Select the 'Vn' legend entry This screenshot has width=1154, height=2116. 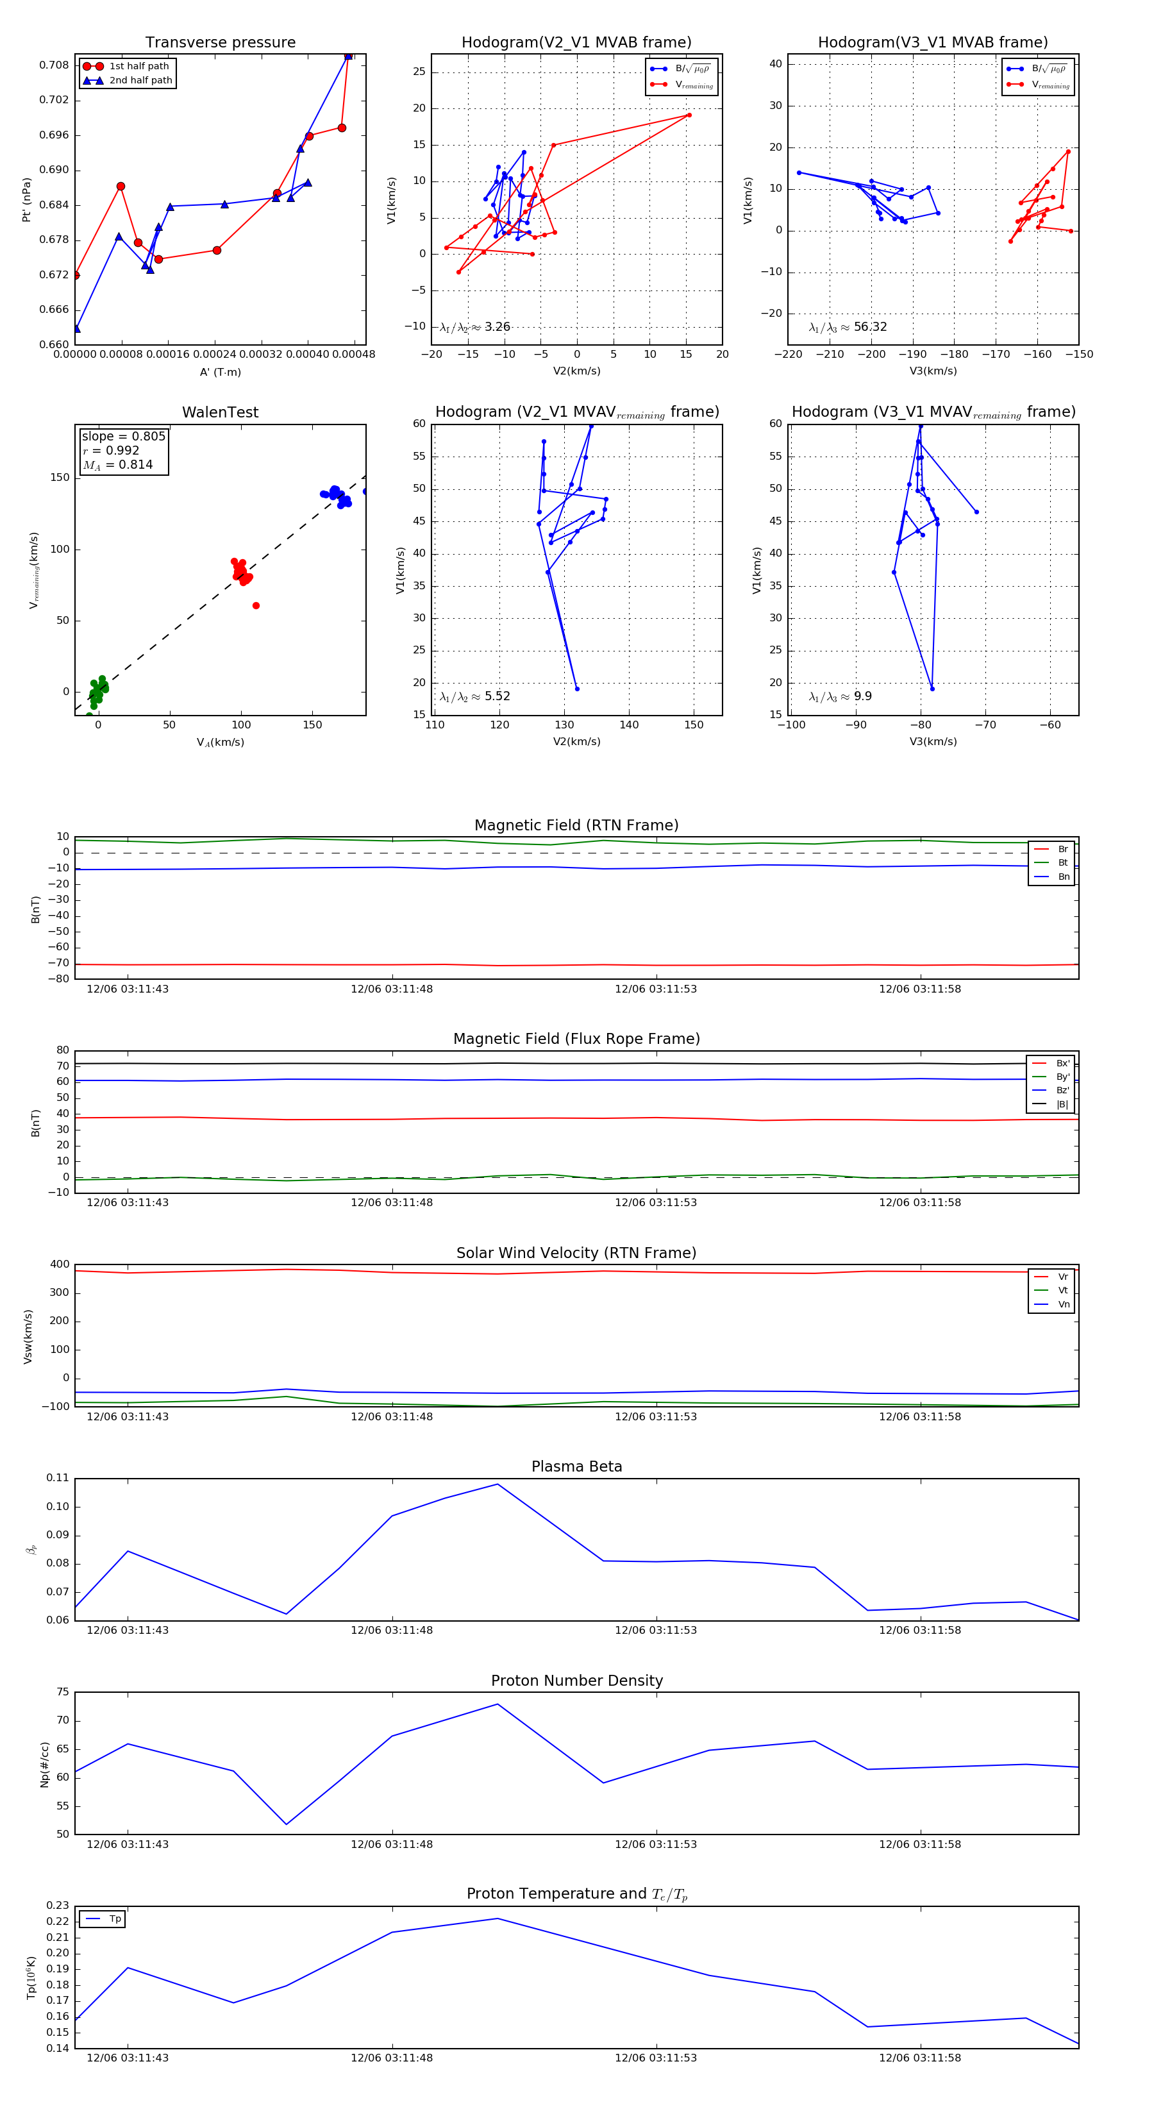tap(1051, 1304)
